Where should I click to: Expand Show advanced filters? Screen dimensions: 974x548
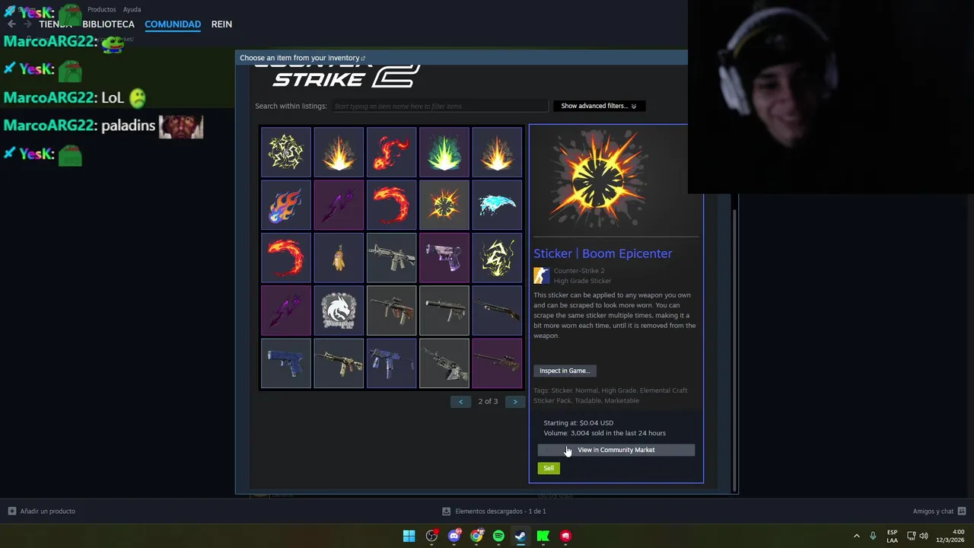coord(598,106)
